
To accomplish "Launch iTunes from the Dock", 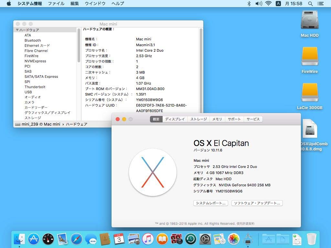I will (x=148, y=239).
